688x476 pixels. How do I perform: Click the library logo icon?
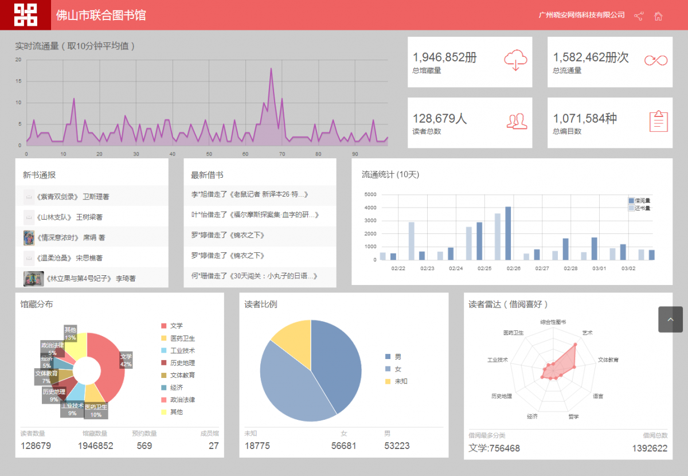(25, 15)
